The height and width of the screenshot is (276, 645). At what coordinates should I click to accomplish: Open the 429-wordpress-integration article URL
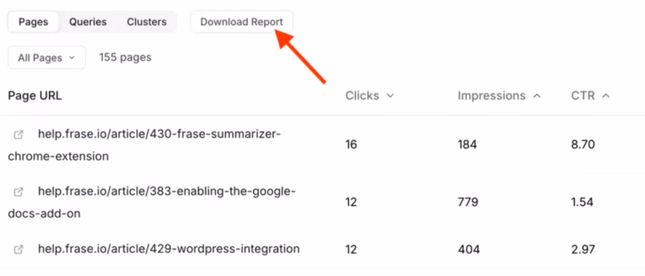pos(169,249)
